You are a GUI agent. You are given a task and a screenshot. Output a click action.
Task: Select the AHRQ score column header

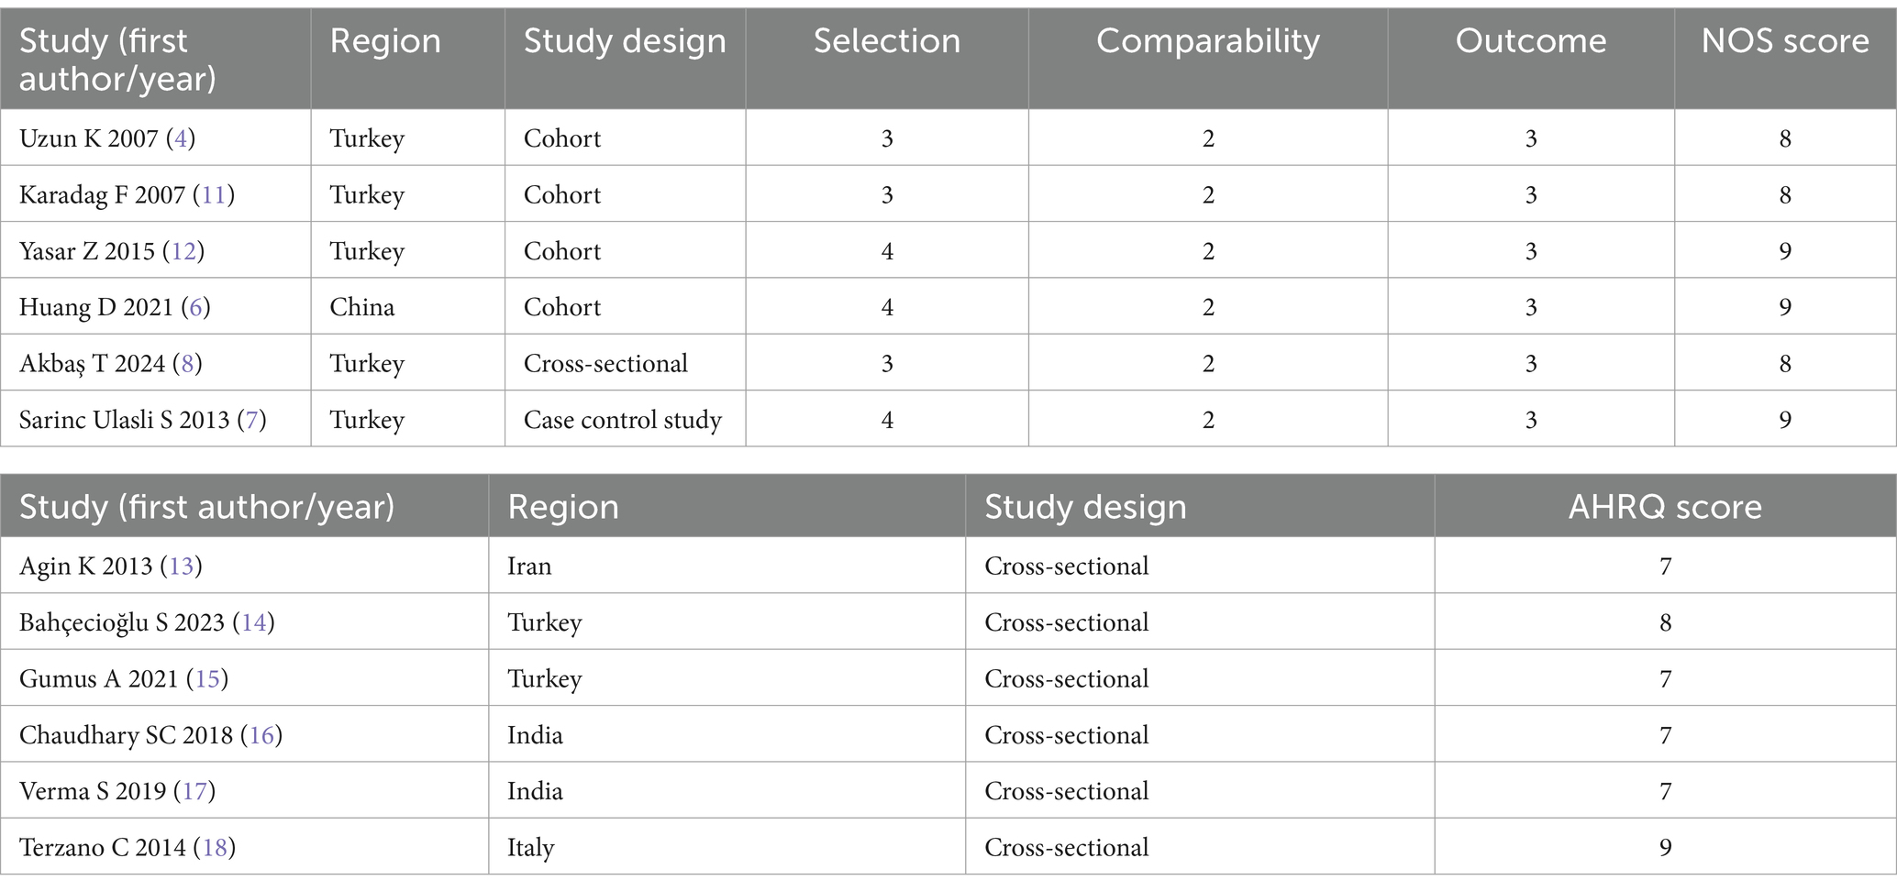pyautogui.click(x=1665, y=507)
